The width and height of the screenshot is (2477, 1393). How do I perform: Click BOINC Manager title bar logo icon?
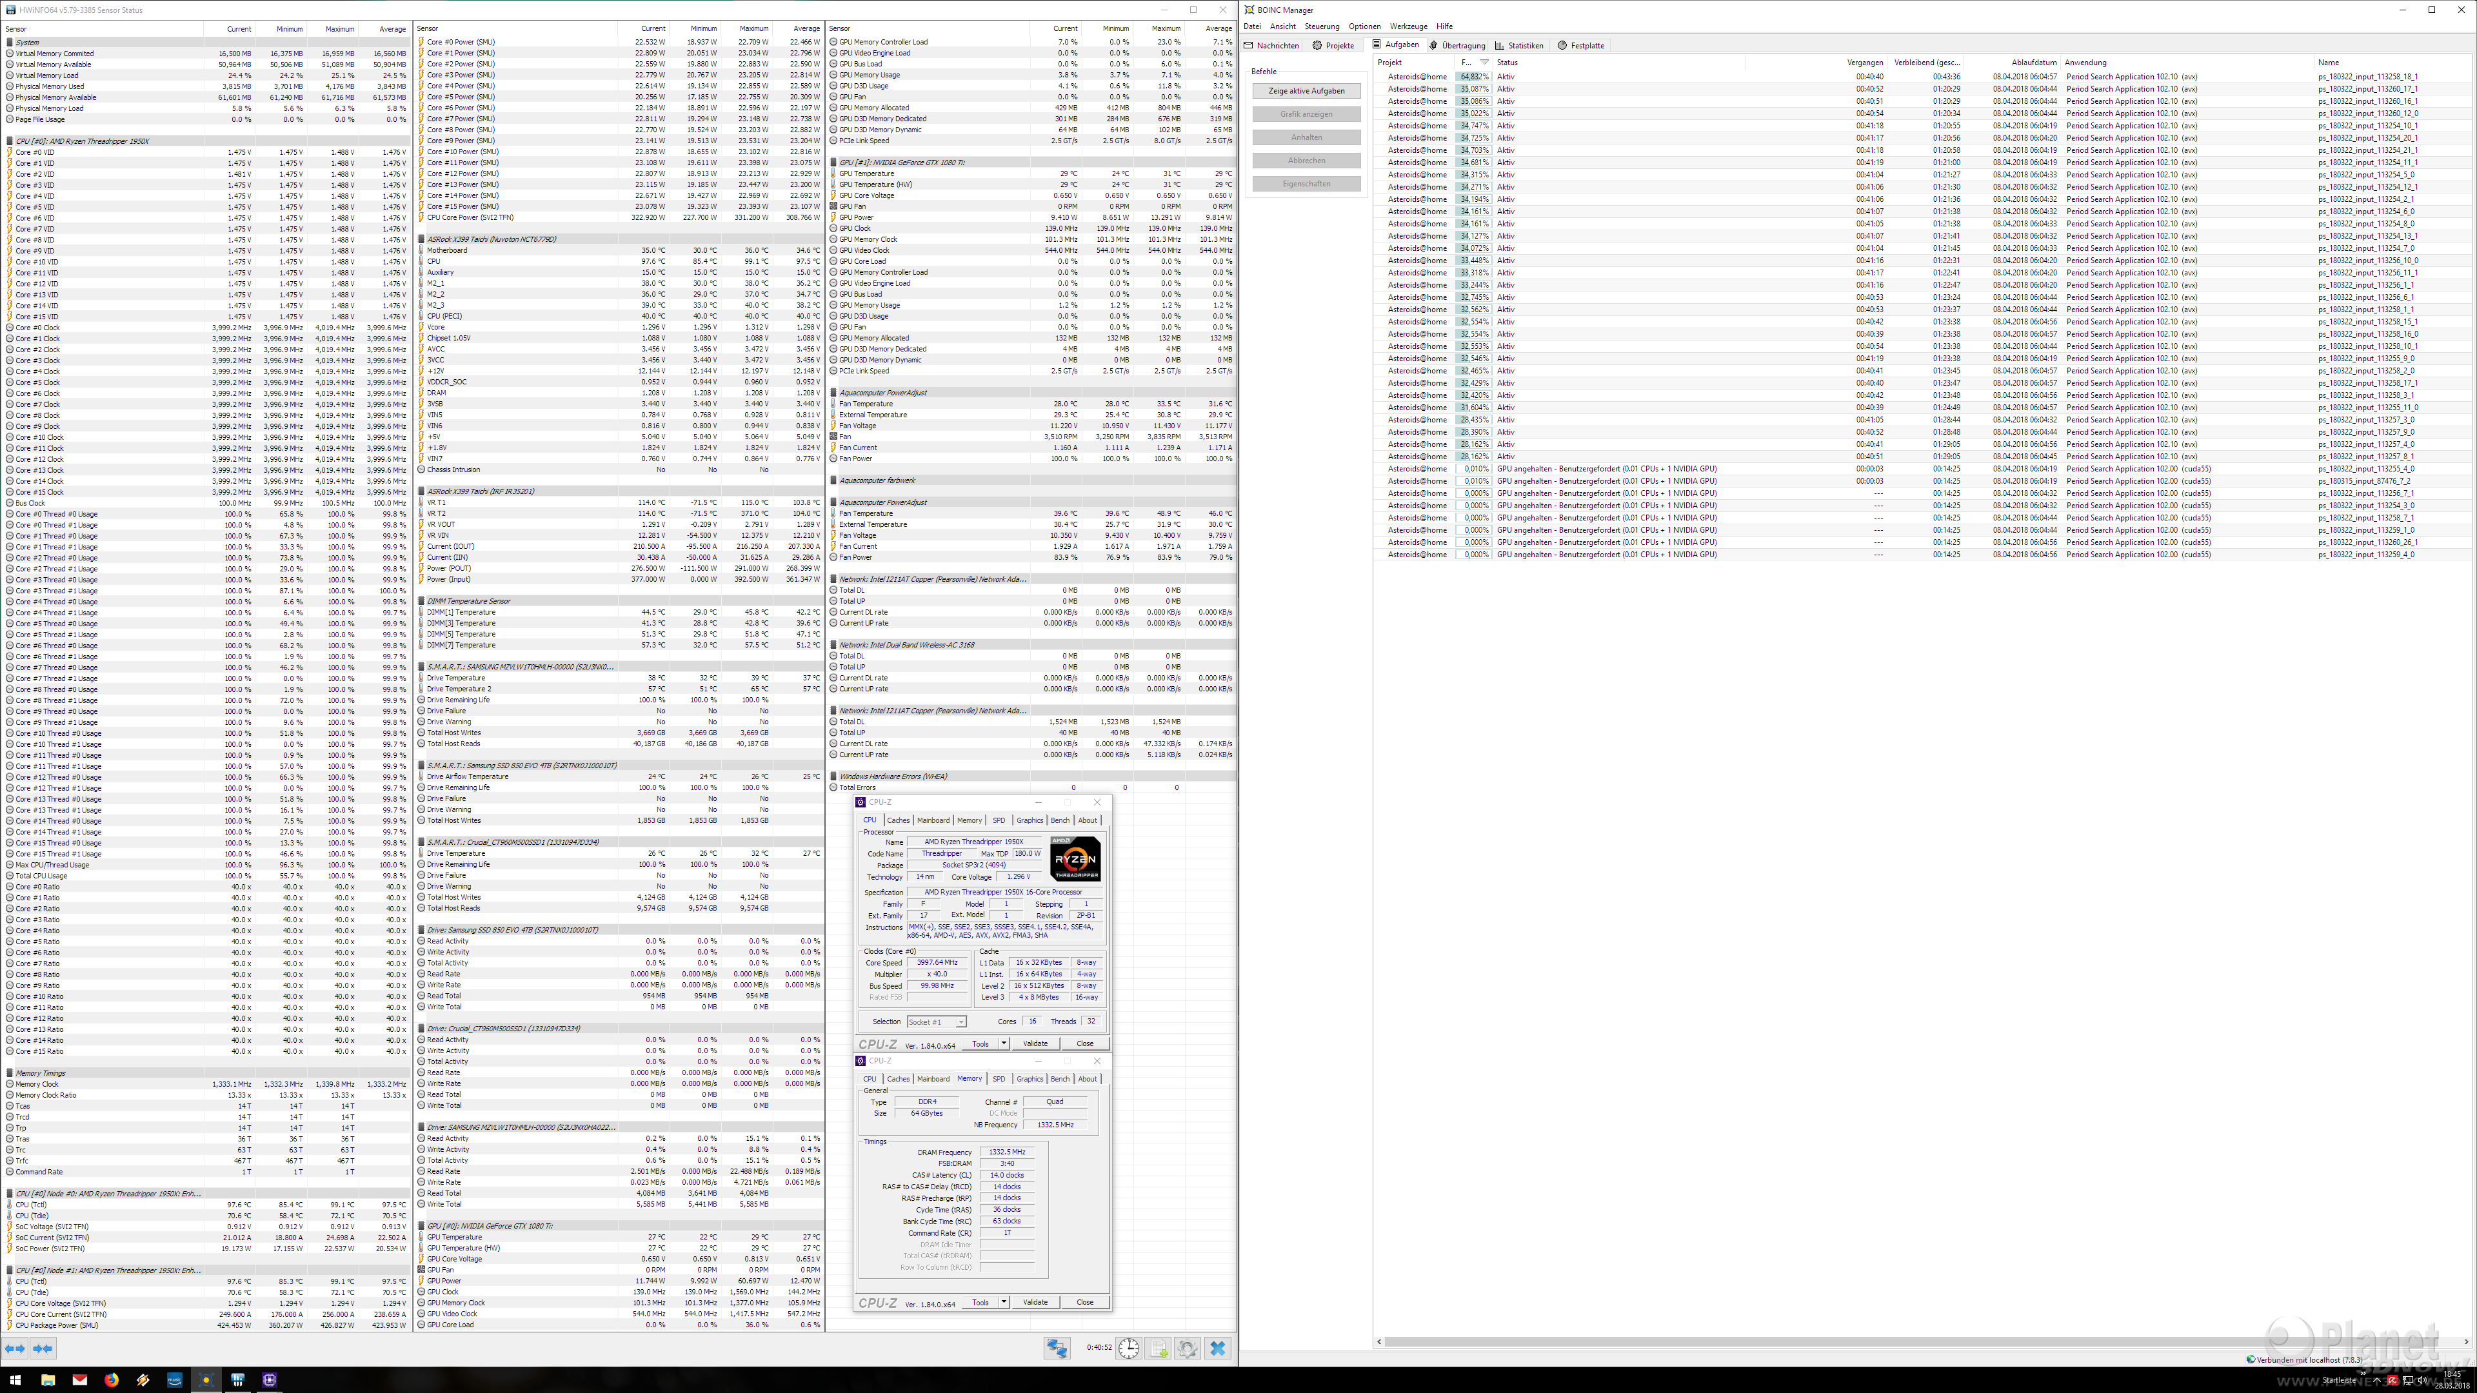click(x=1249, y=10)
